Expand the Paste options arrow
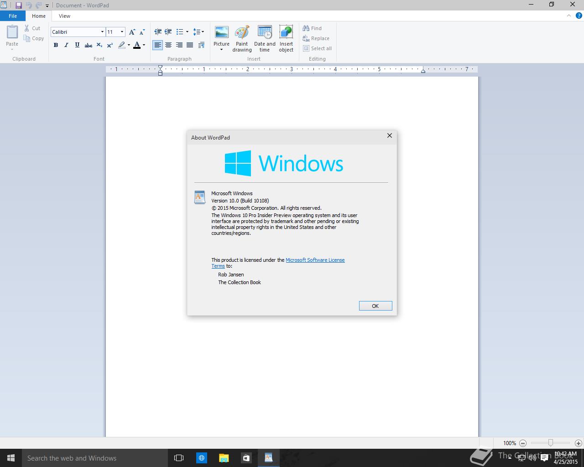 12,49
